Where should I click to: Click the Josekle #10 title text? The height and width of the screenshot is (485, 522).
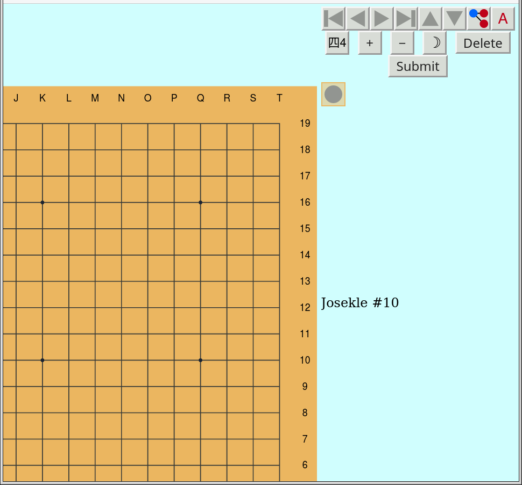(359, 303)
